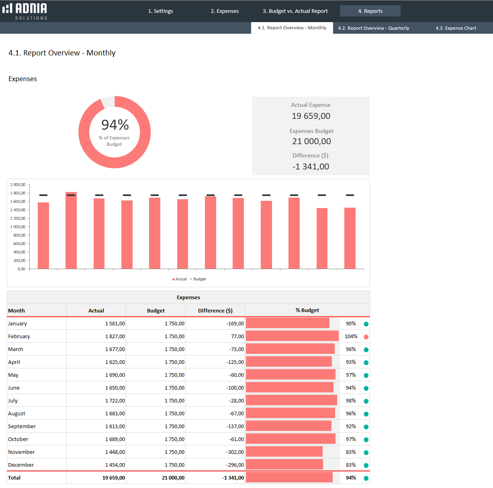Screen dimensions: 493x488
Task: Click the red Actual legend marker
Action: point(174,279)
